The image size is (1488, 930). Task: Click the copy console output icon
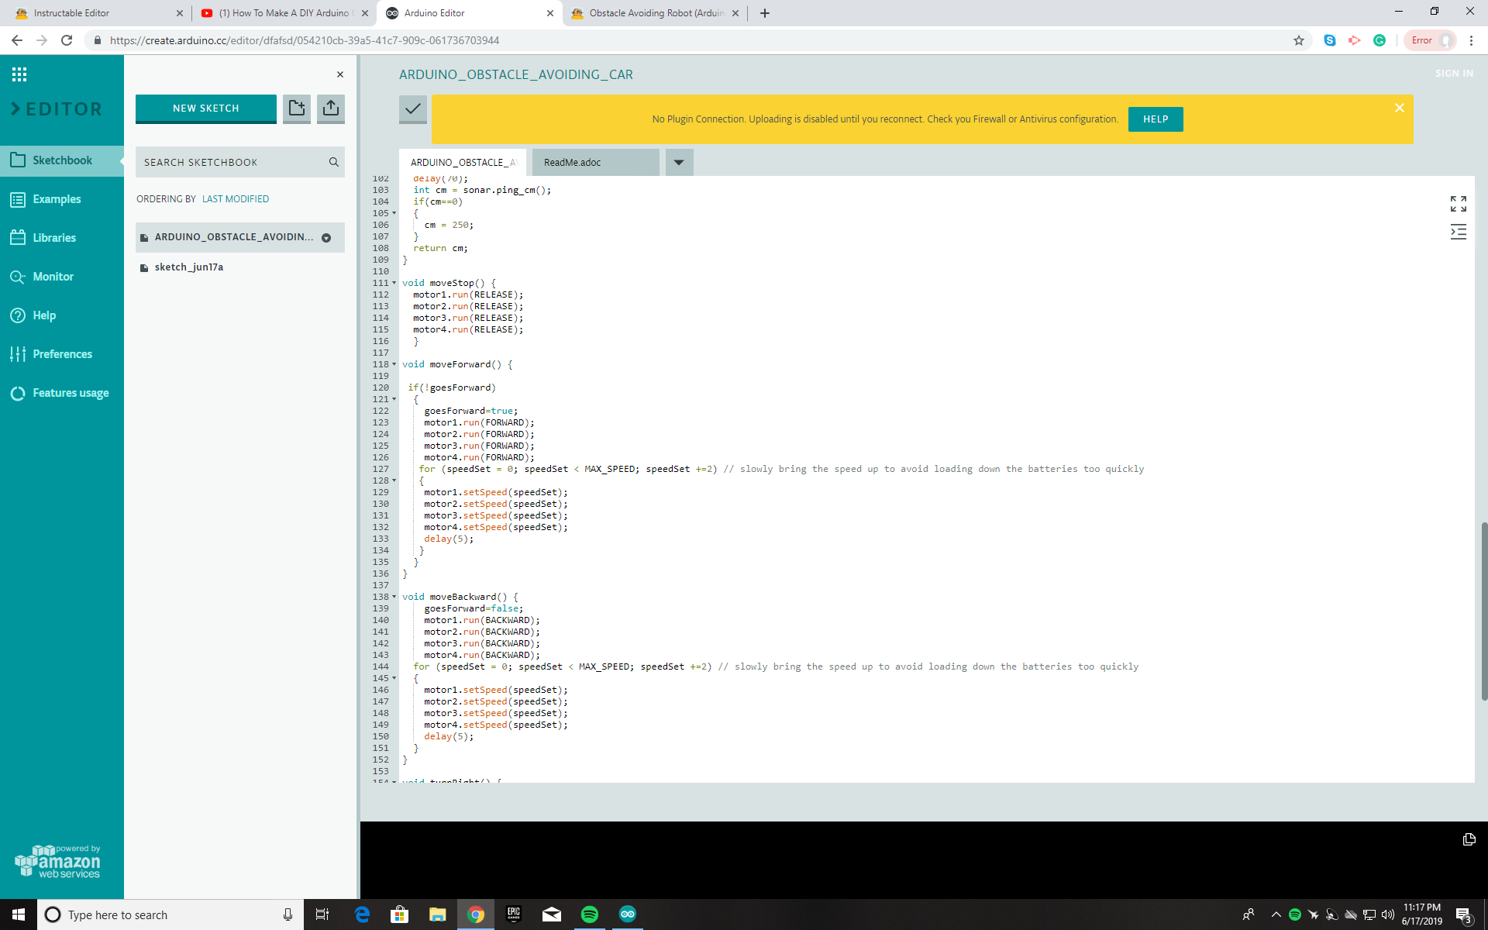(1468, 839)
